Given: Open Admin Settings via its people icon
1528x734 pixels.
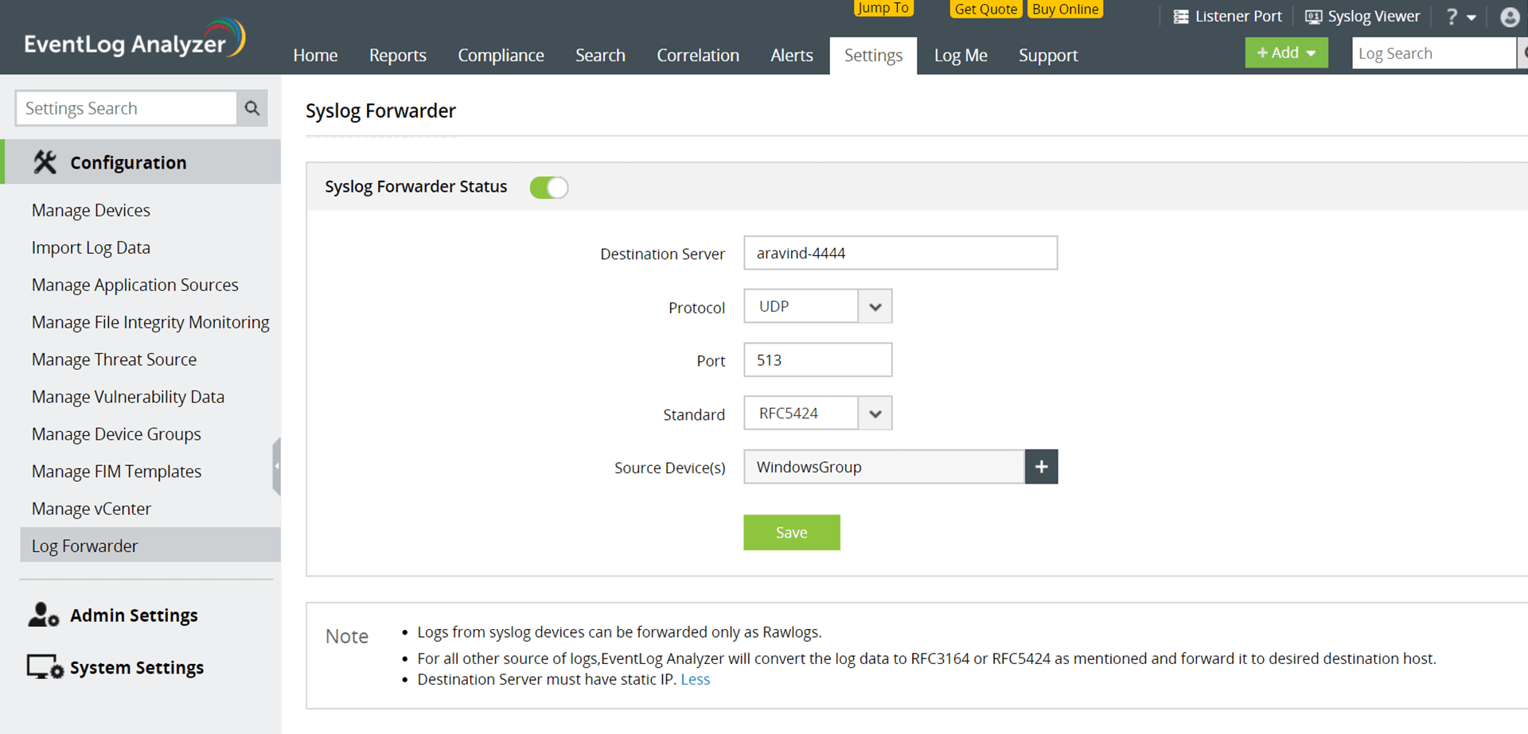Looking at the screenshot, I should click(x=44, y=614).
